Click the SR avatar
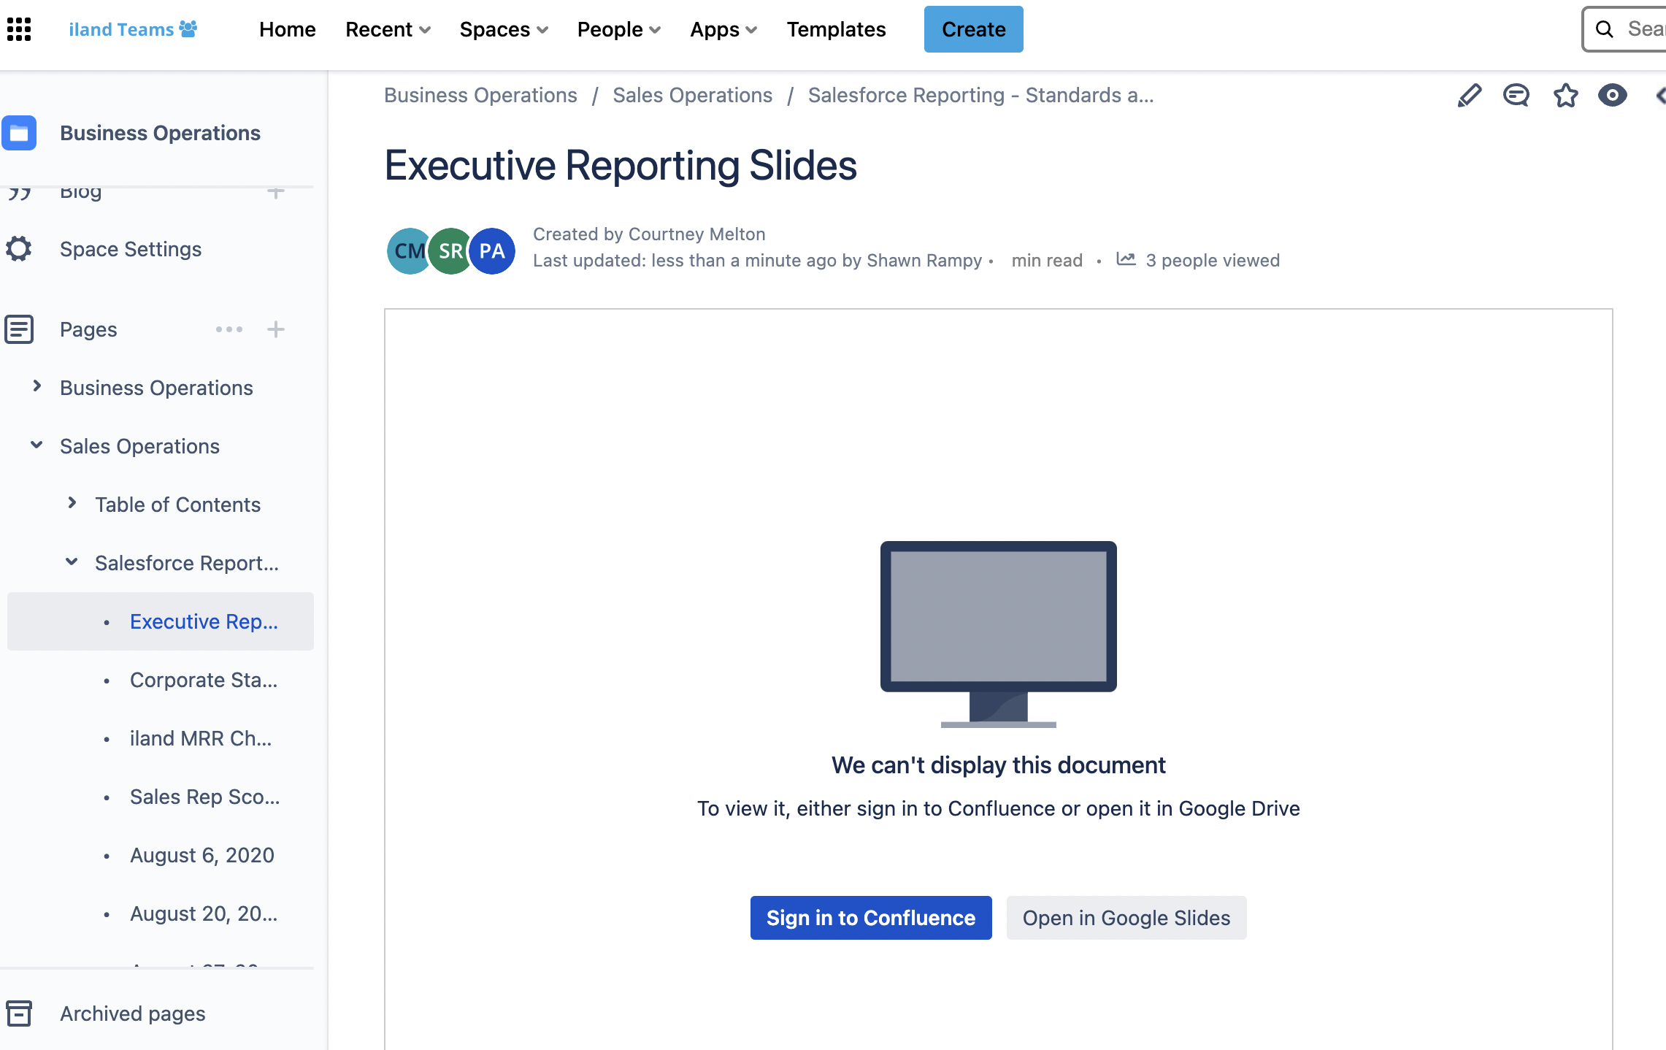 (x=450, y=251)
